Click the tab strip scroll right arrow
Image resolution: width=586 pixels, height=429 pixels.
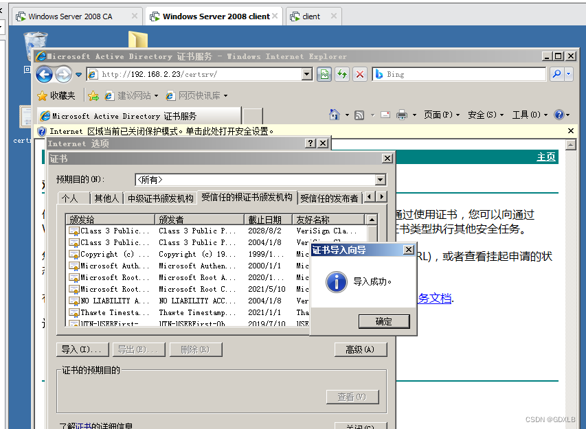pyautogui.click(x=381, y=197)
